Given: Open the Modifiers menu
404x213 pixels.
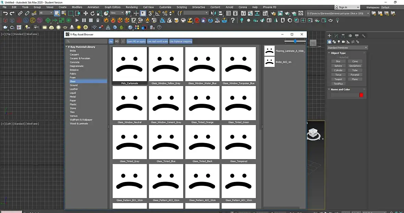Looking at the screenshot, I should pyautogui.click(x=77, y=7).
